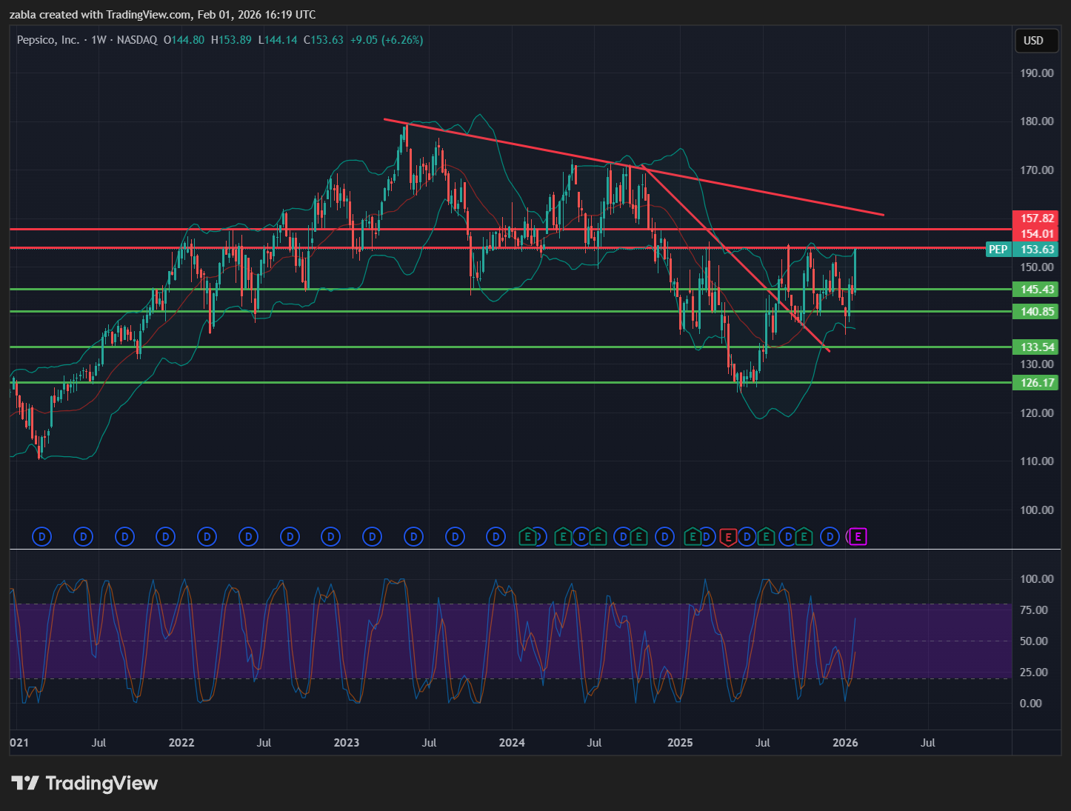The height and width of the screenshot is (811, 1071).
Task: Select the green 140.85 support label
Action: click(x=1036, y=312)
